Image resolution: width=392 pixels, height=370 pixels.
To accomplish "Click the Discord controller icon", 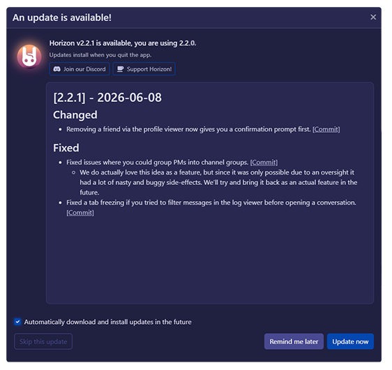I will [x=56, y=69].
